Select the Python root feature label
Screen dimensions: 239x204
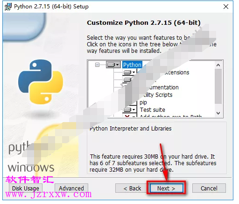(132, 65)
